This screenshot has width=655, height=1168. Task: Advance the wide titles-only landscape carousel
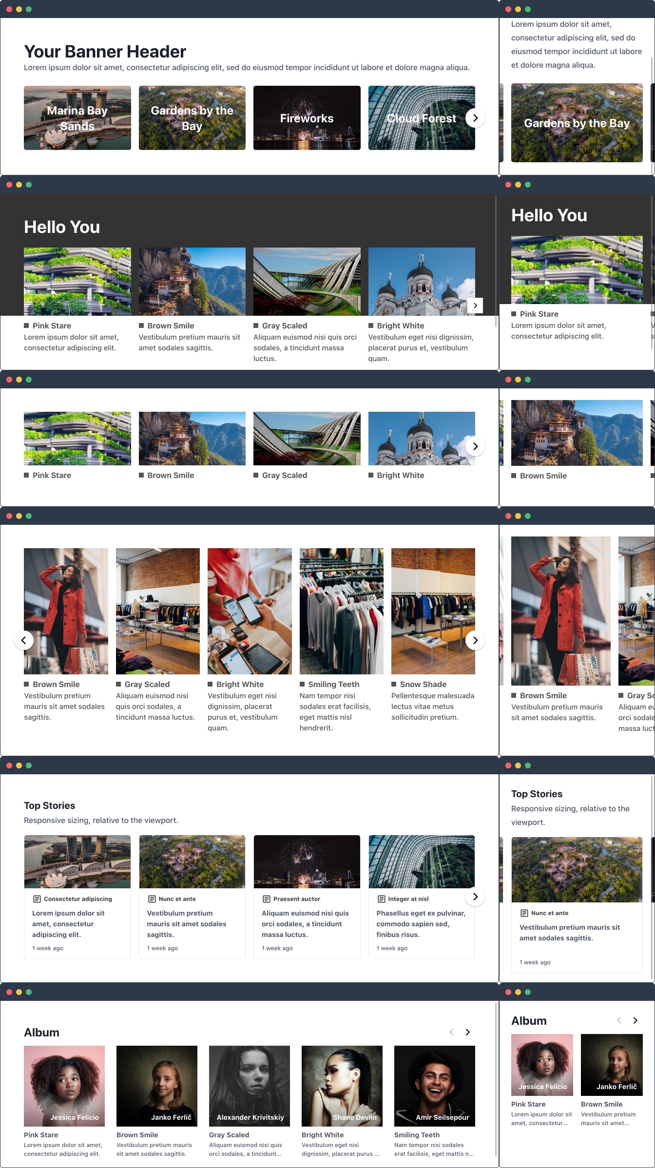point(475,446)
